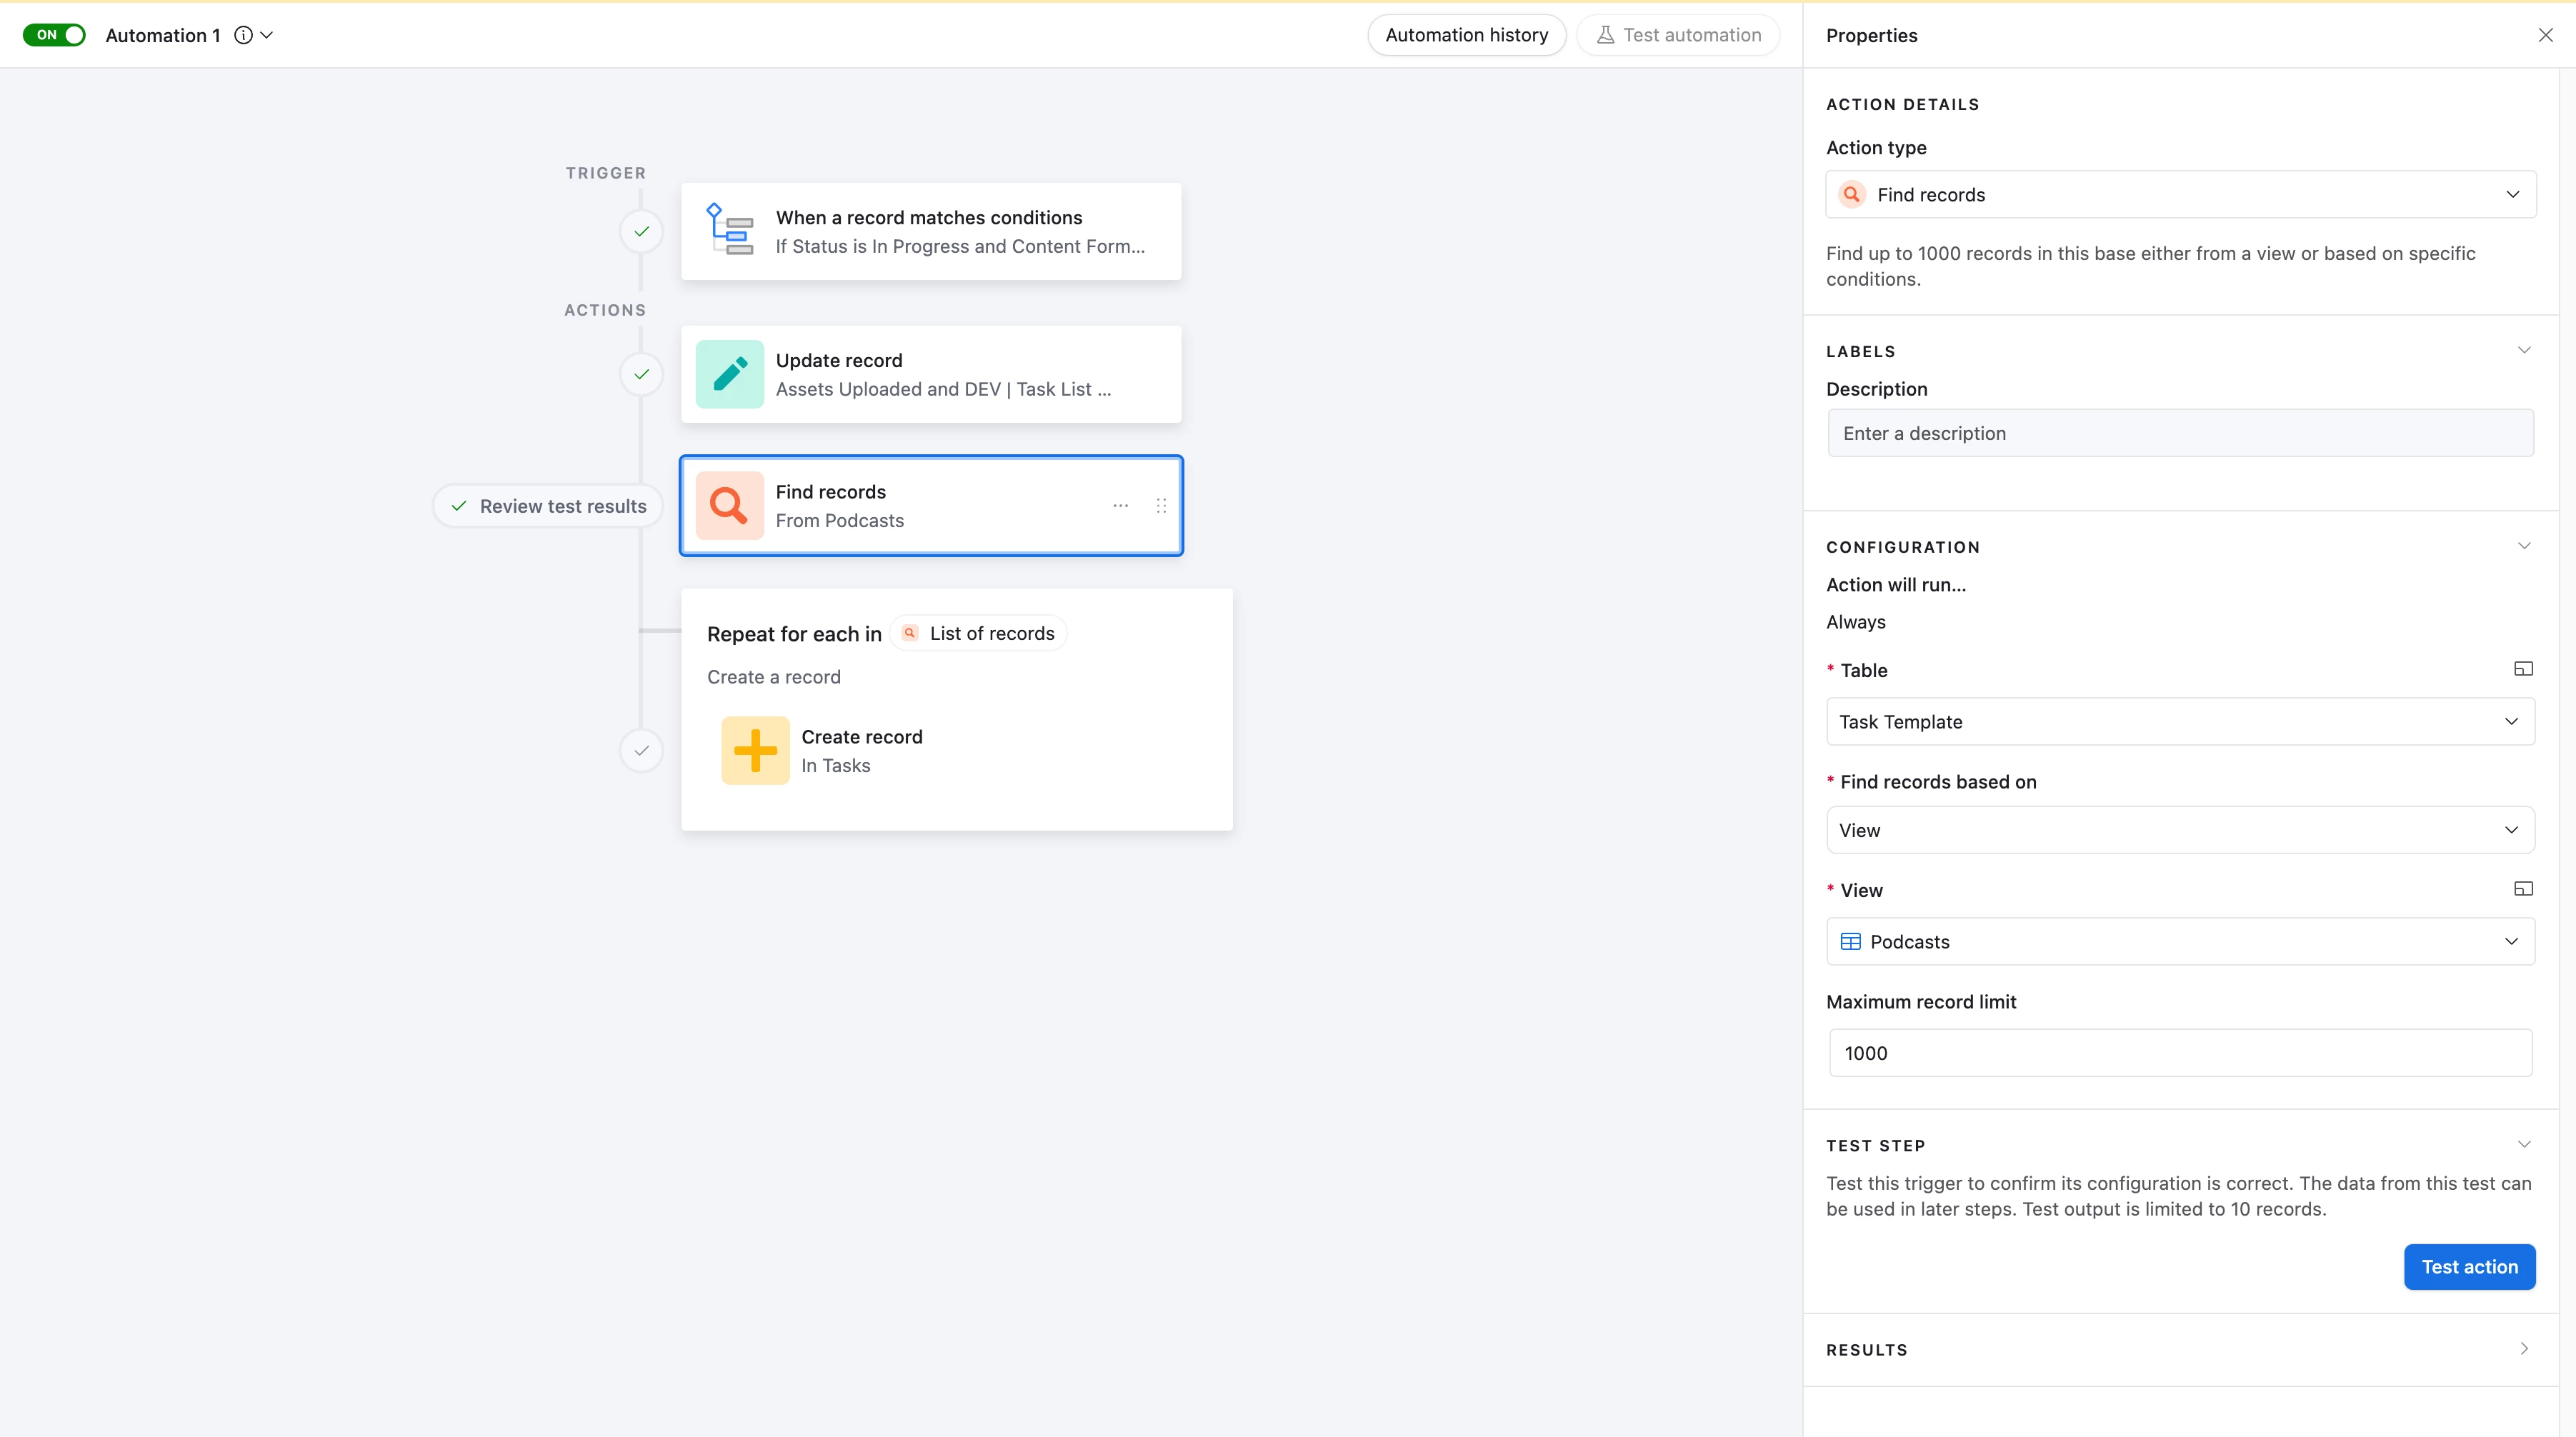
Task: Expand the Results section
Action: 2524,1349
